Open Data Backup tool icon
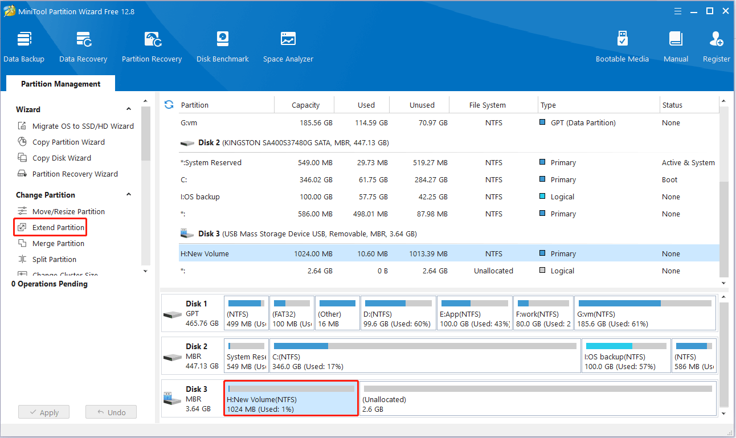The width and height of the screenshot is (736, 438). coord(24,39)
